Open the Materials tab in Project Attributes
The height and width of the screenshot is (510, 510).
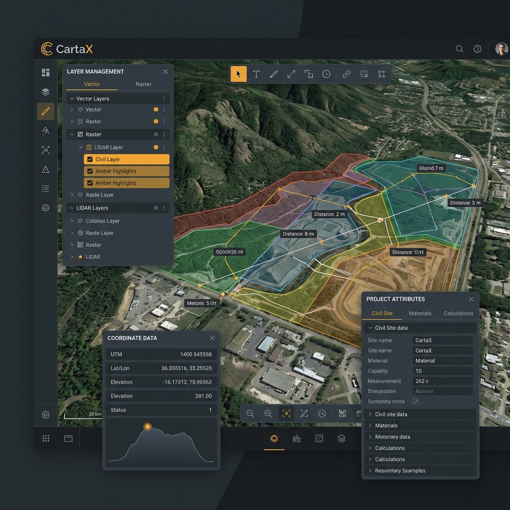click(420, 313)
